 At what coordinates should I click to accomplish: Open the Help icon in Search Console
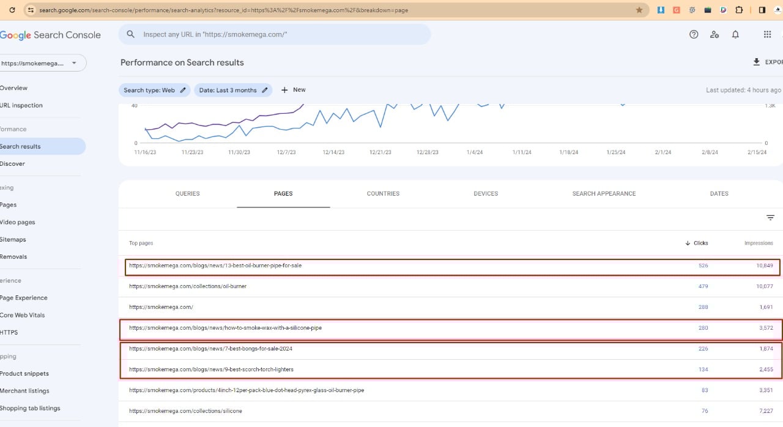694,34
